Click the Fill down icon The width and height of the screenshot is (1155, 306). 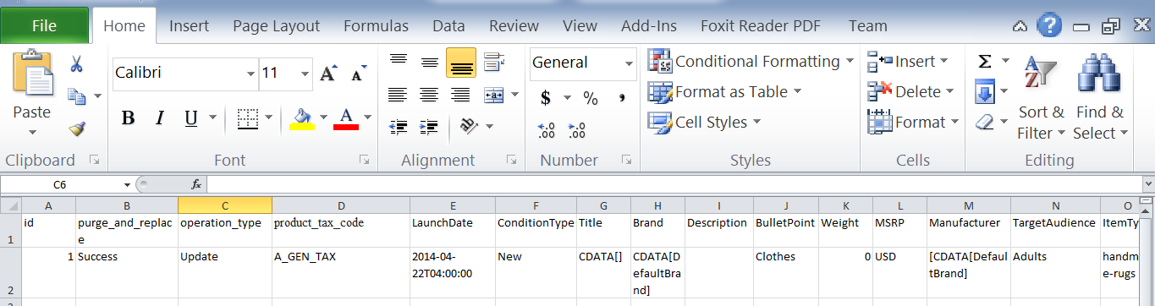pos(985,91)
